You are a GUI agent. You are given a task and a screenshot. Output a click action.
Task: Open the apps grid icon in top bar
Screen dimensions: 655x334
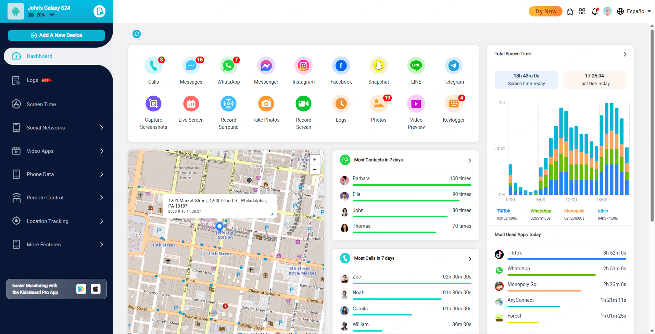(582, 12)
